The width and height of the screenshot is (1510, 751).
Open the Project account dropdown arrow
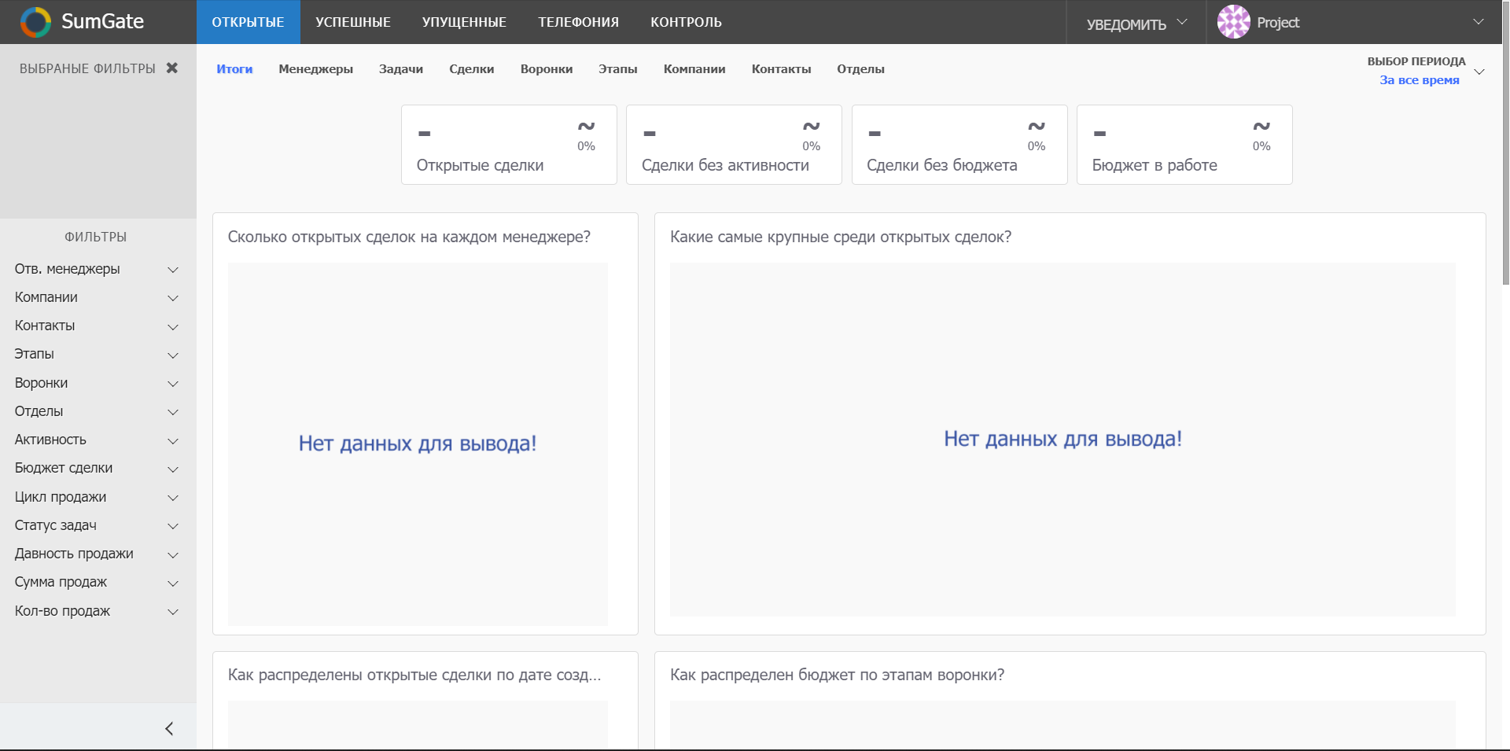point(1479,22)
